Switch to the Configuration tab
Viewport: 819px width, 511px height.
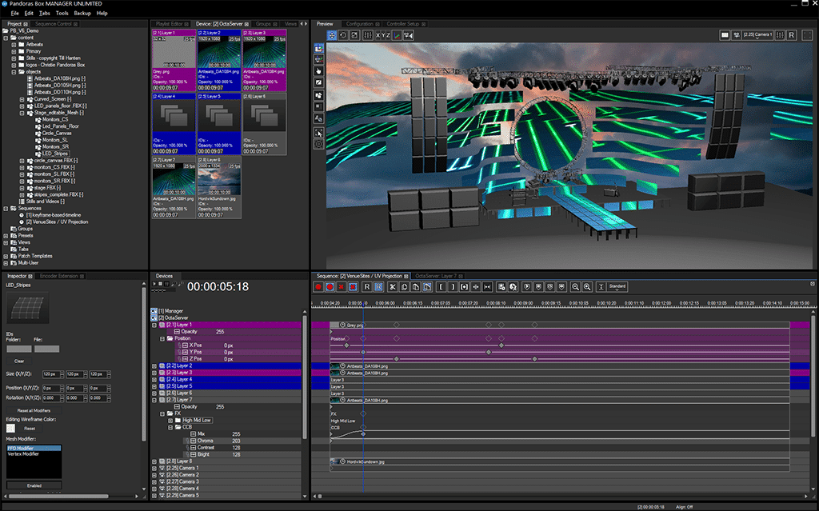tap(359, 24)
